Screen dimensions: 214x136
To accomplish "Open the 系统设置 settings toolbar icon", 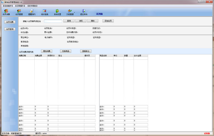I will (x=57, y=12).
